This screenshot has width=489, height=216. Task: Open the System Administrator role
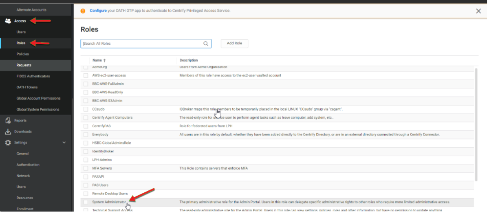tap(109, 202)
